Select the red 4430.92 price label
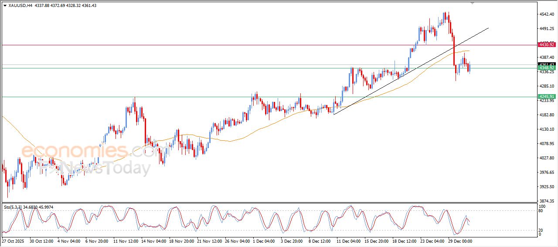The image size is (558, 247). (x=546, y=45)
